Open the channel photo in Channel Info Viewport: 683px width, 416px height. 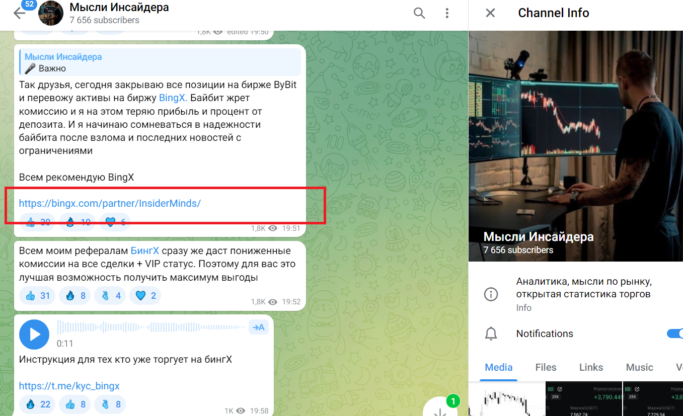(576, 146)
